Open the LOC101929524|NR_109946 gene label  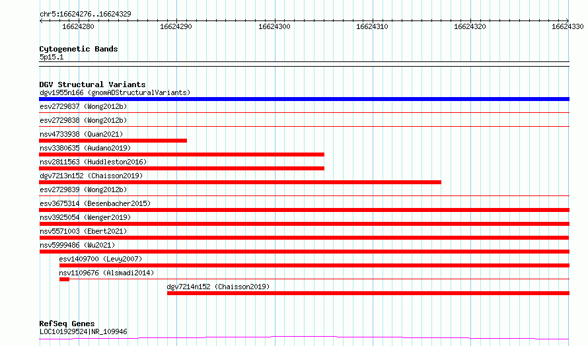pos(83,331)
